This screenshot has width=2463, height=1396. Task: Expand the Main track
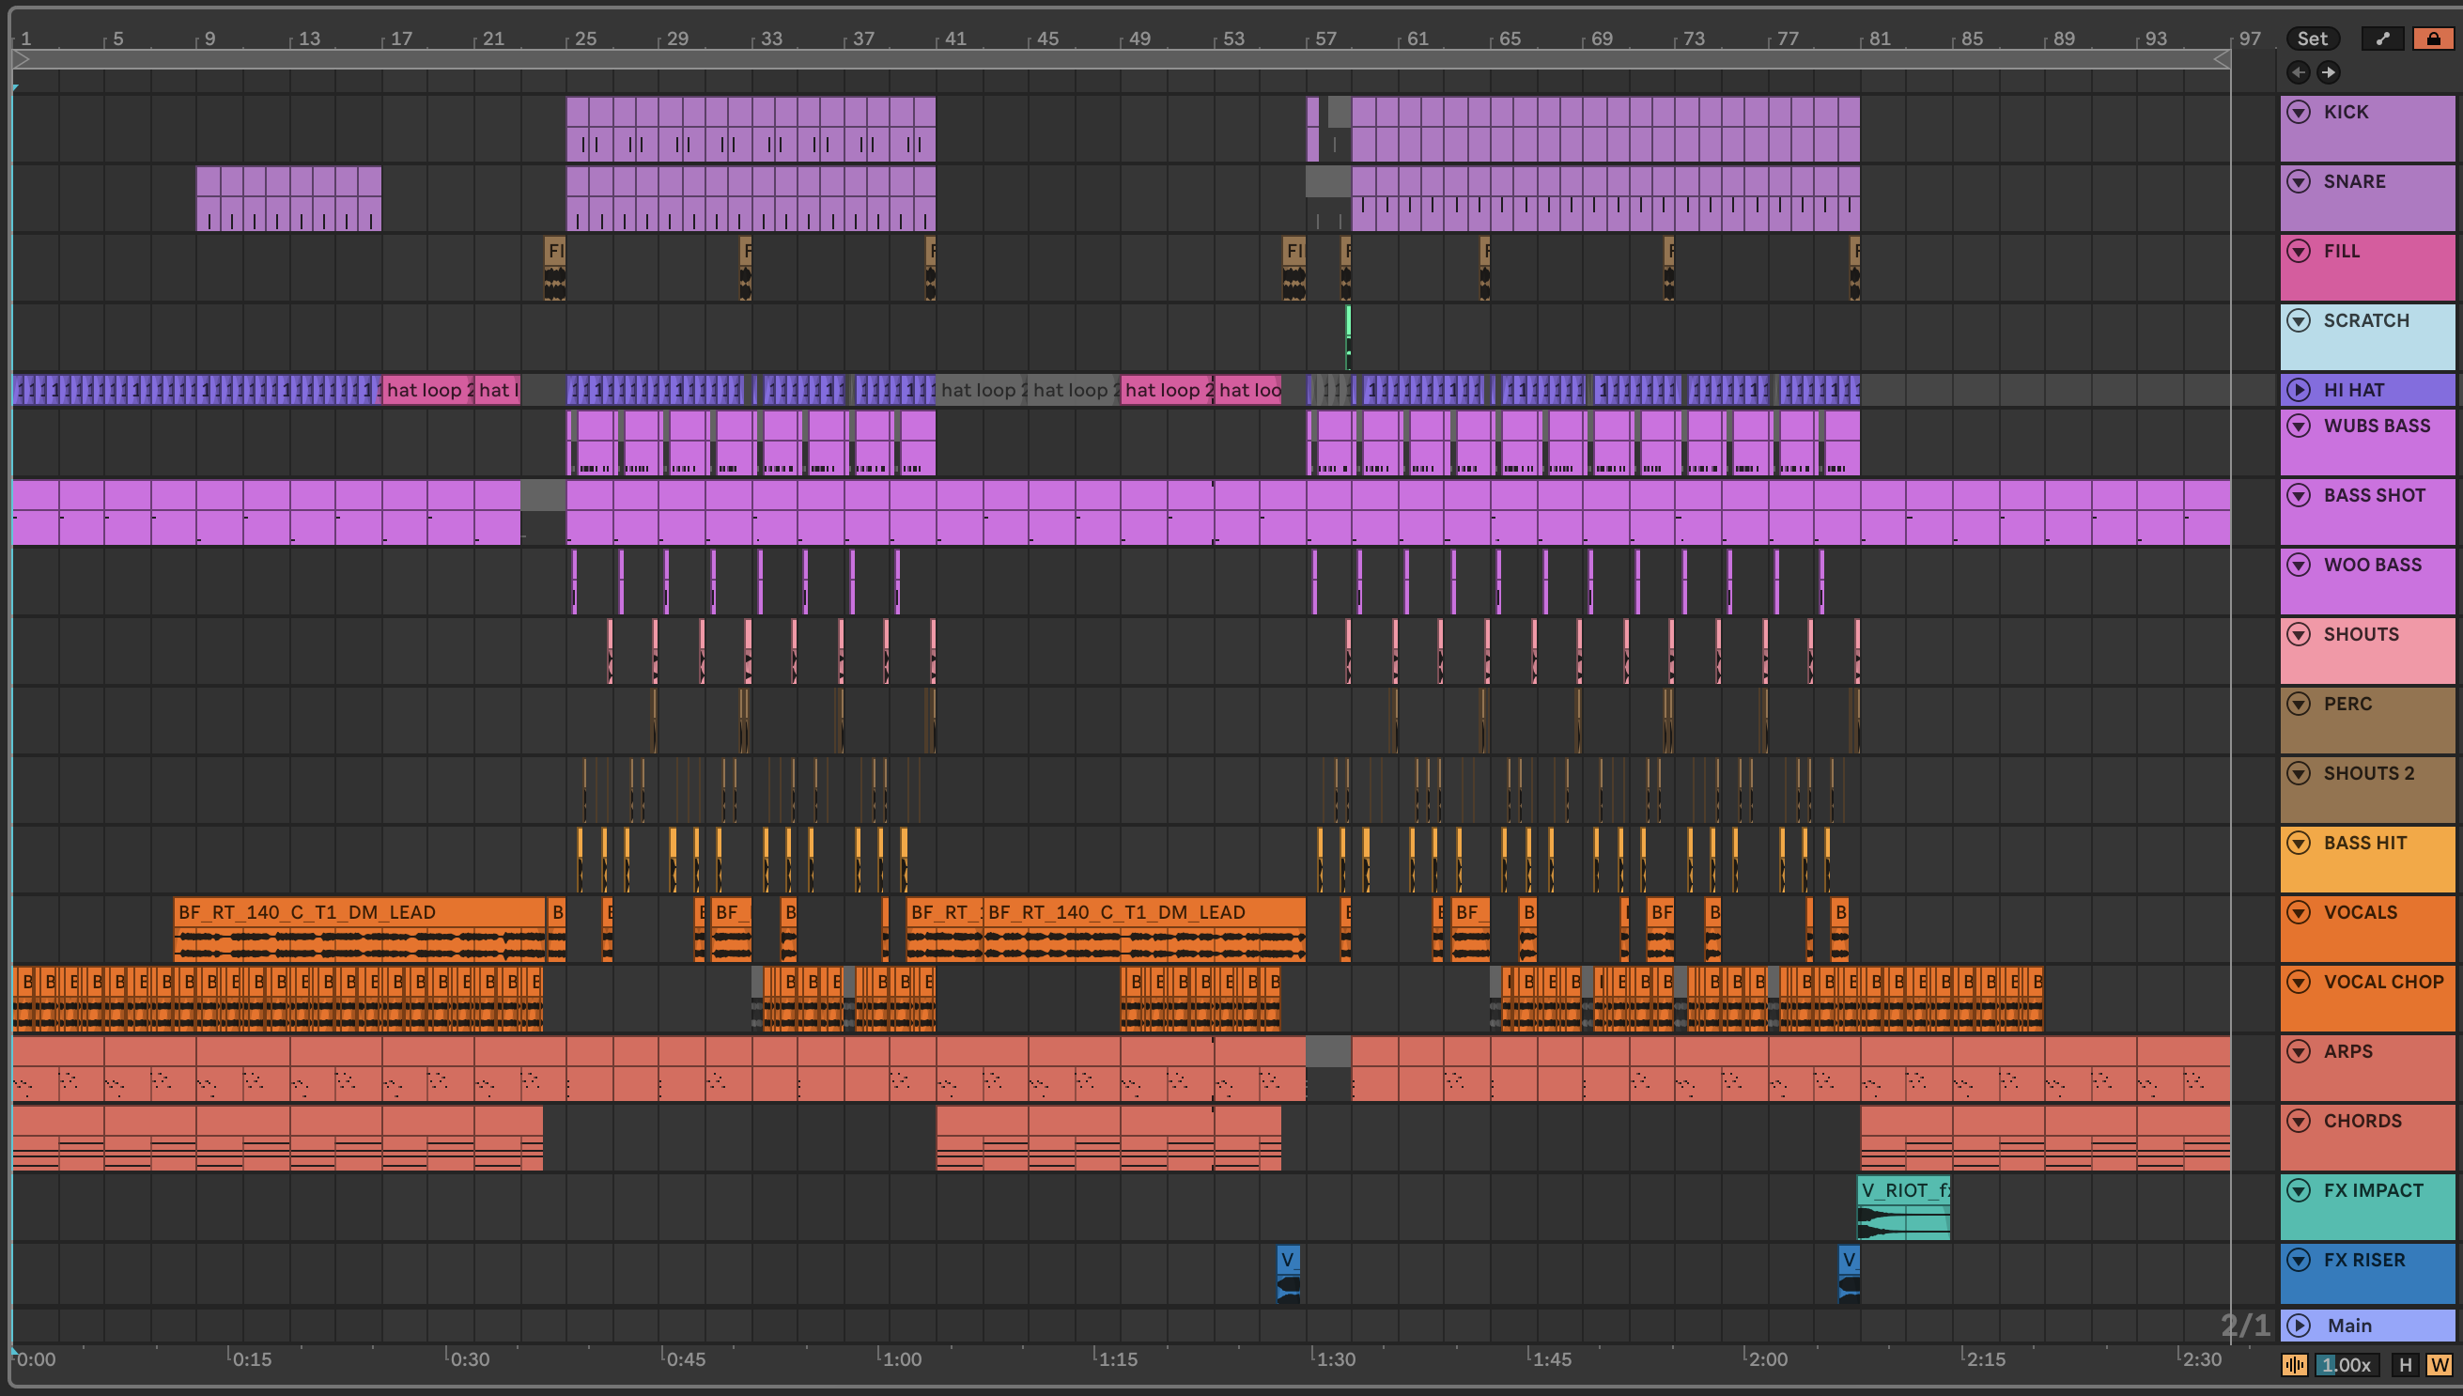[x=2298, y=1325]
